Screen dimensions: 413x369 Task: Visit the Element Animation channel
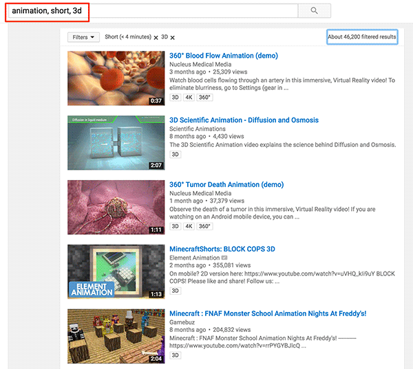194,258
